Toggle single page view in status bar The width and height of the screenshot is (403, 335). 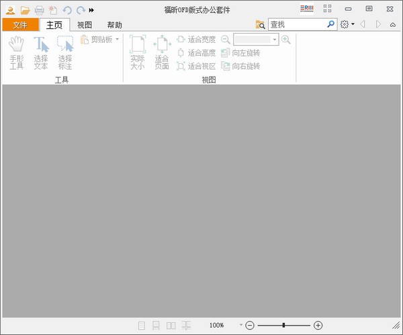click(142, 326)
